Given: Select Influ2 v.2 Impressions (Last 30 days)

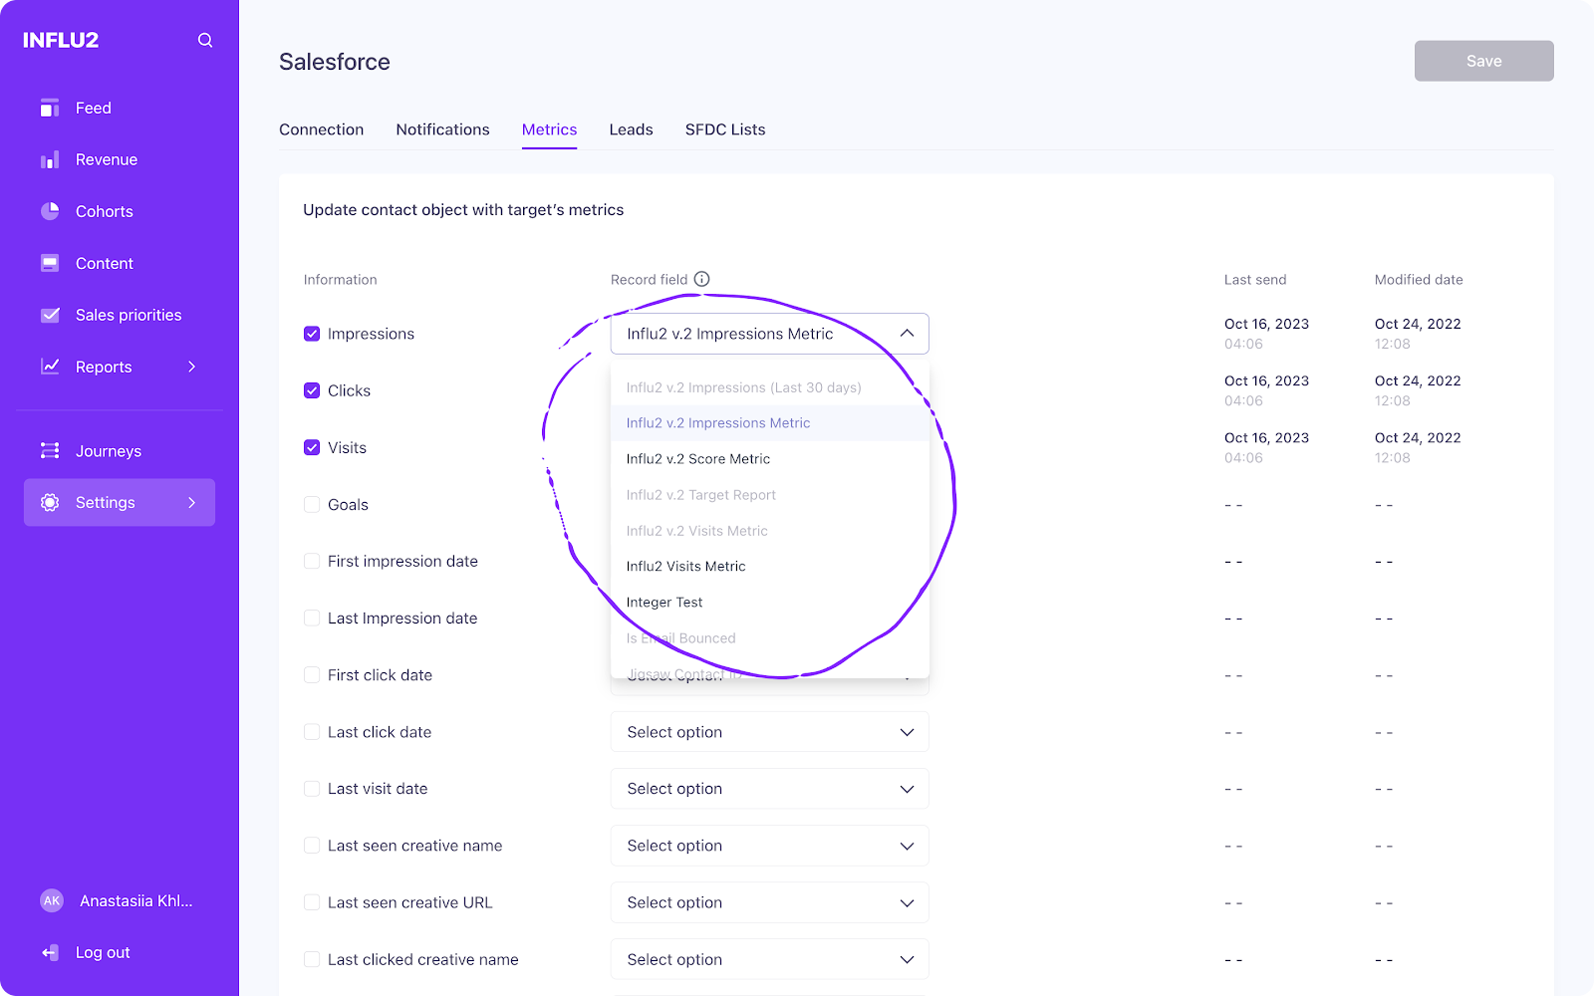Looking at the screenshot, I should [x=769, y=386].
